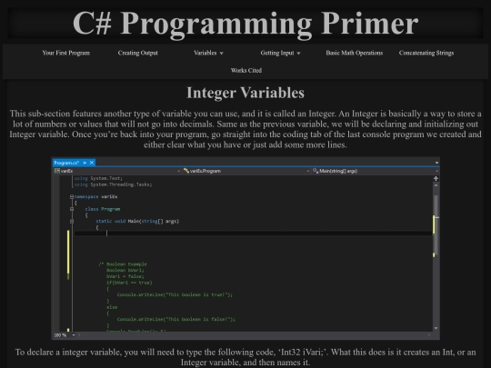Click the 'else' keyword in the code

(x=112, y=307)
